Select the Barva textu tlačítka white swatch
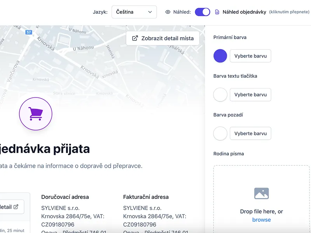 point(220,95)
